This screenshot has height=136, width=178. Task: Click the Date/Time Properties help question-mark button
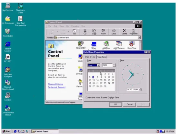146,52
